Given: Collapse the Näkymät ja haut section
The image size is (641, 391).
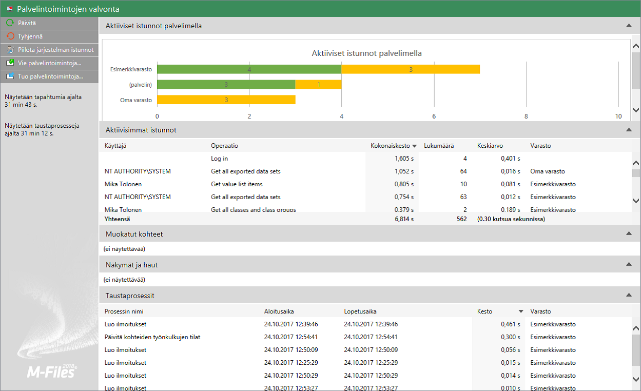Looking at the screenshot, I should point(629,265).
